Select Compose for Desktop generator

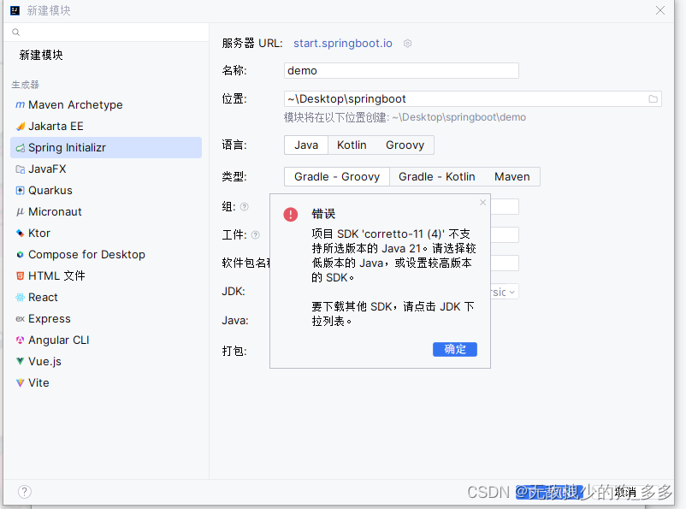(106, 255)
